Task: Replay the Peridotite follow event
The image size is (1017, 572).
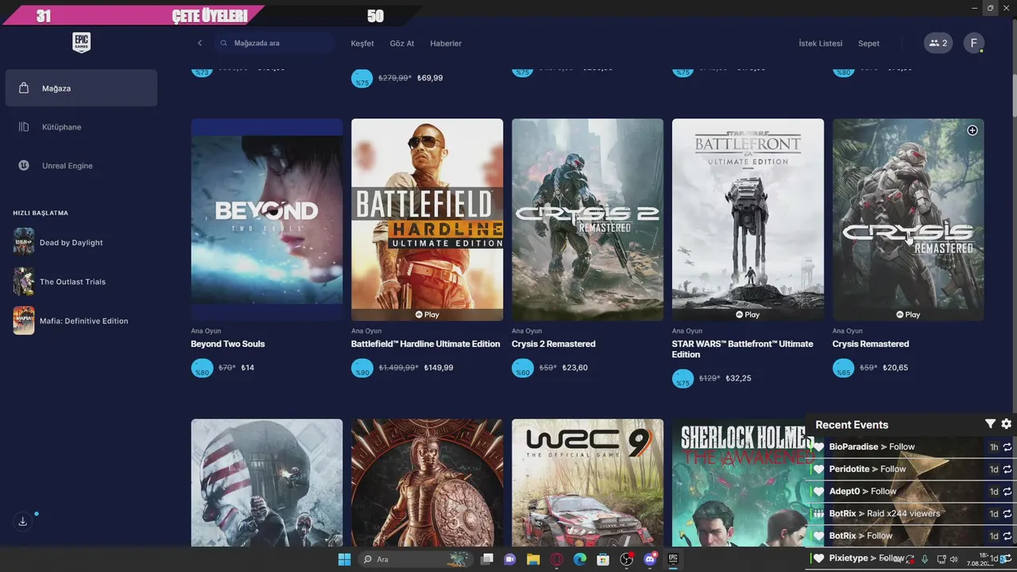Action: tap(1007, 470)
